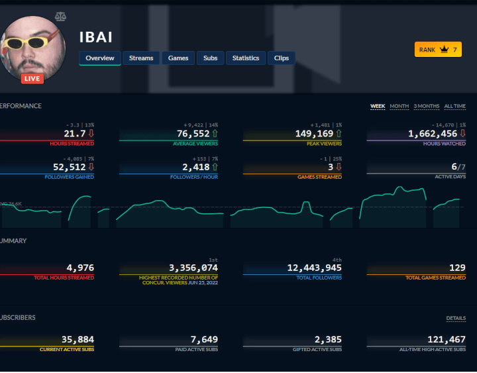Select the MONTH time range

(x=399, y=106)
